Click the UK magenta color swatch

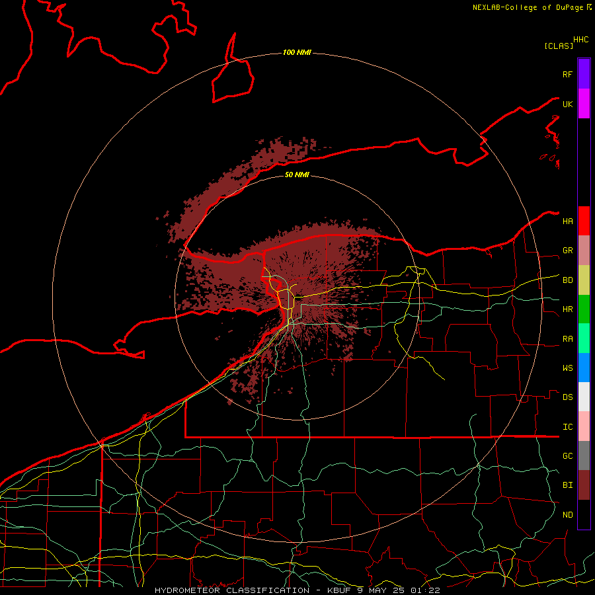click(584, 104)
